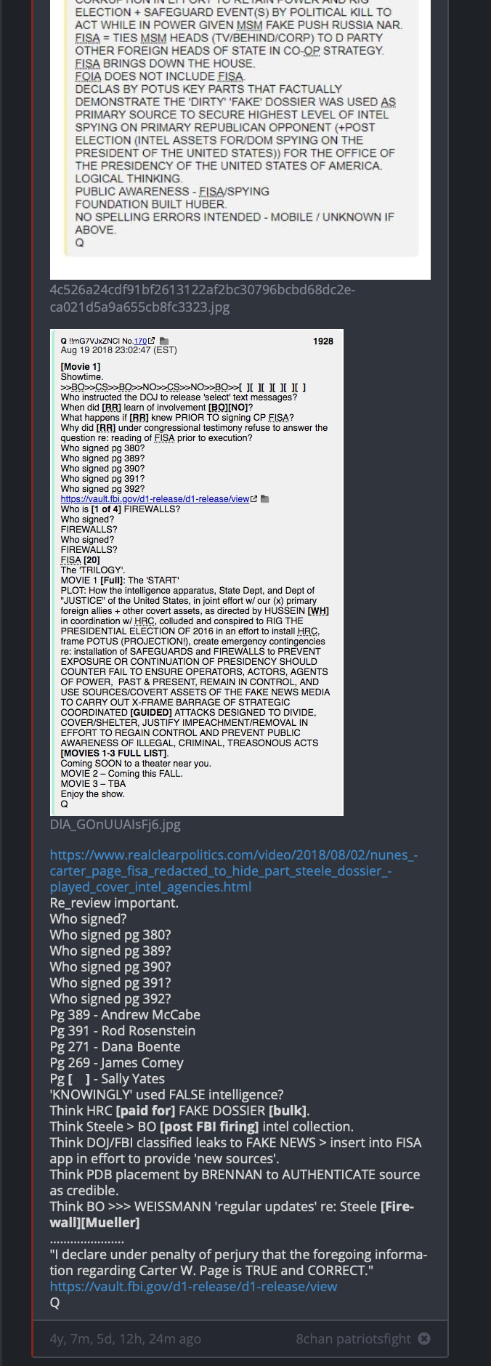Open post number 170 link
491x1366 pixels.
[140, 341]
